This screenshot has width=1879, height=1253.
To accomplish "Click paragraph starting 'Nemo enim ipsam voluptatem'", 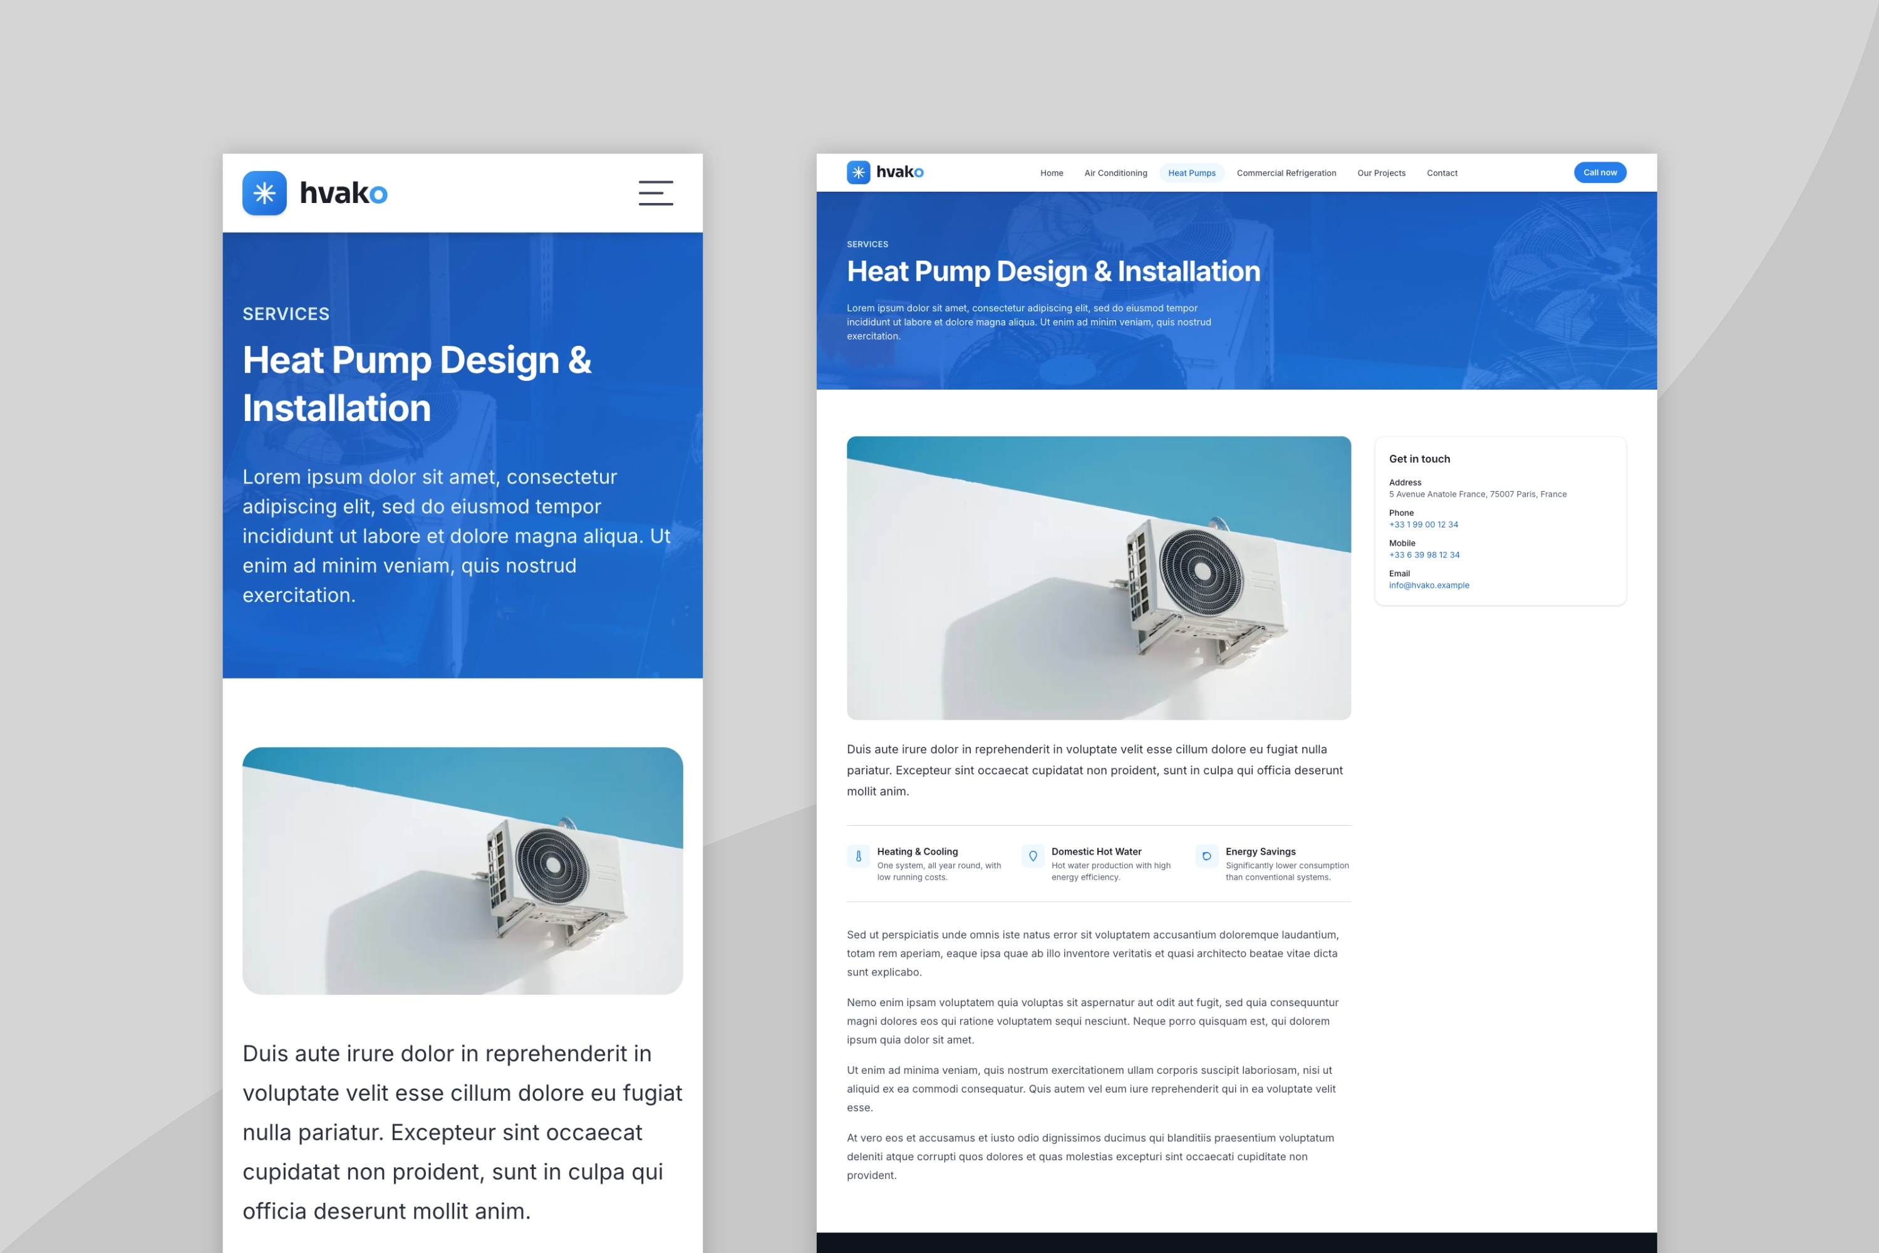I will tap(1093, 1021).
